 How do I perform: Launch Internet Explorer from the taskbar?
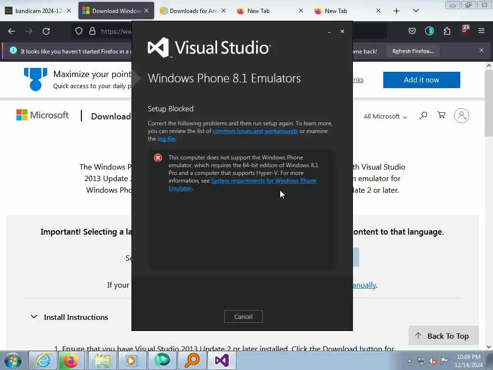(42, 360)
